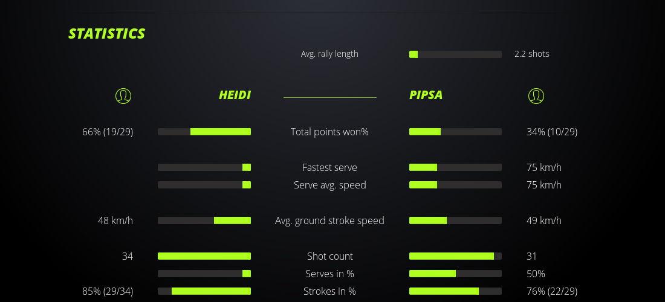This screenshot has height=302, width=665.
Task: Click Heidi's 85% (29/34) strokes value
Action: tap(108, 291)
